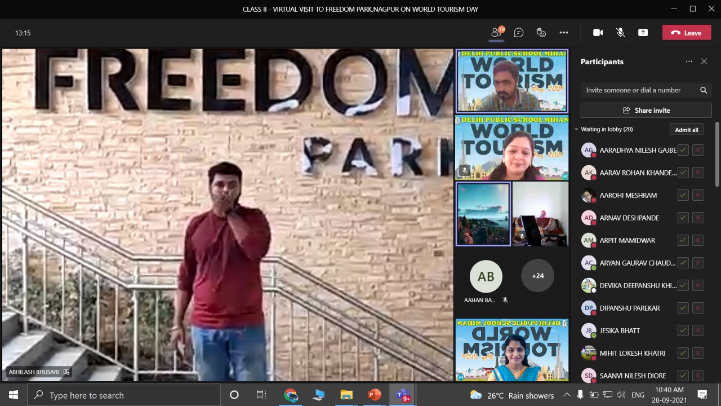Open the reactions raise hand icon
721x406 pixels.
click(x=541, y=33)
